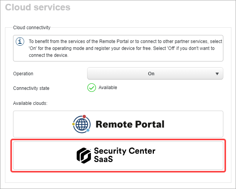Click the Operation dropdown arrow

click(217, 74)
